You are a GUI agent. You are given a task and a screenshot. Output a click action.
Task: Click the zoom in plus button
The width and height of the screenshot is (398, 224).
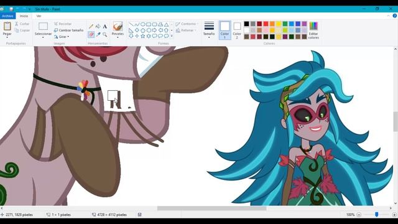pyautogui.click(x=394, y=215)
